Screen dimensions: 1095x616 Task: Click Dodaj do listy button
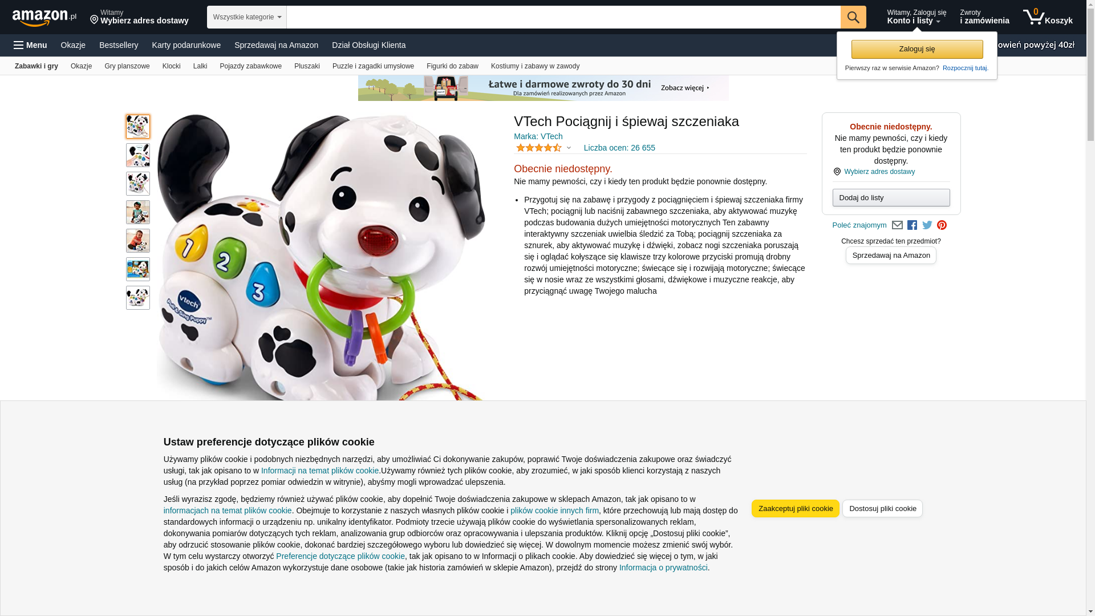pos(891,198)
